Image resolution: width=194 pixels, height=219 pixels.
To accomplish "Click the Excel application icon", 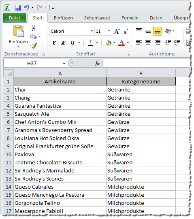I will 7,8.
